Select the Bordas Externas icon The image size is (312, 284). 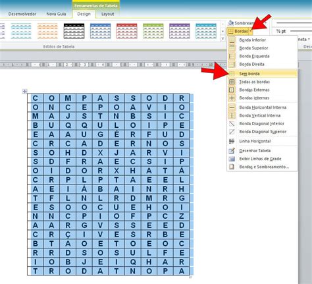click(232, 90)
